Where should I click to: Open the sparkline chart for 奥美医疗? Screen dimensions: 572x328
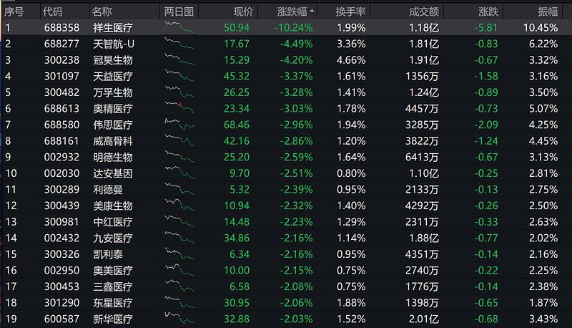coord(179,270)
